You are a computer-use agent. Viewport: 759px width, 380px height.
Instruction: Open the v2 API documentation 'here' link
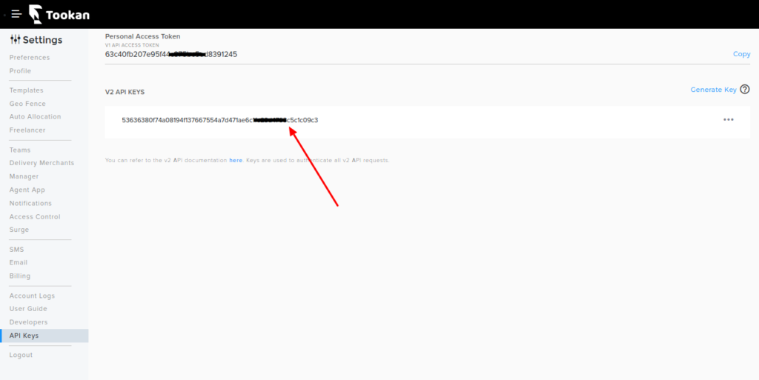(236, 160)
